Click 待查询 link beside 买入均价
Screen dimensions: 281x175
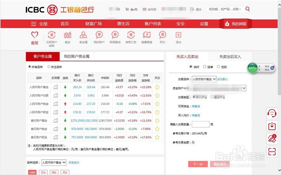click(x=196, y=115)
